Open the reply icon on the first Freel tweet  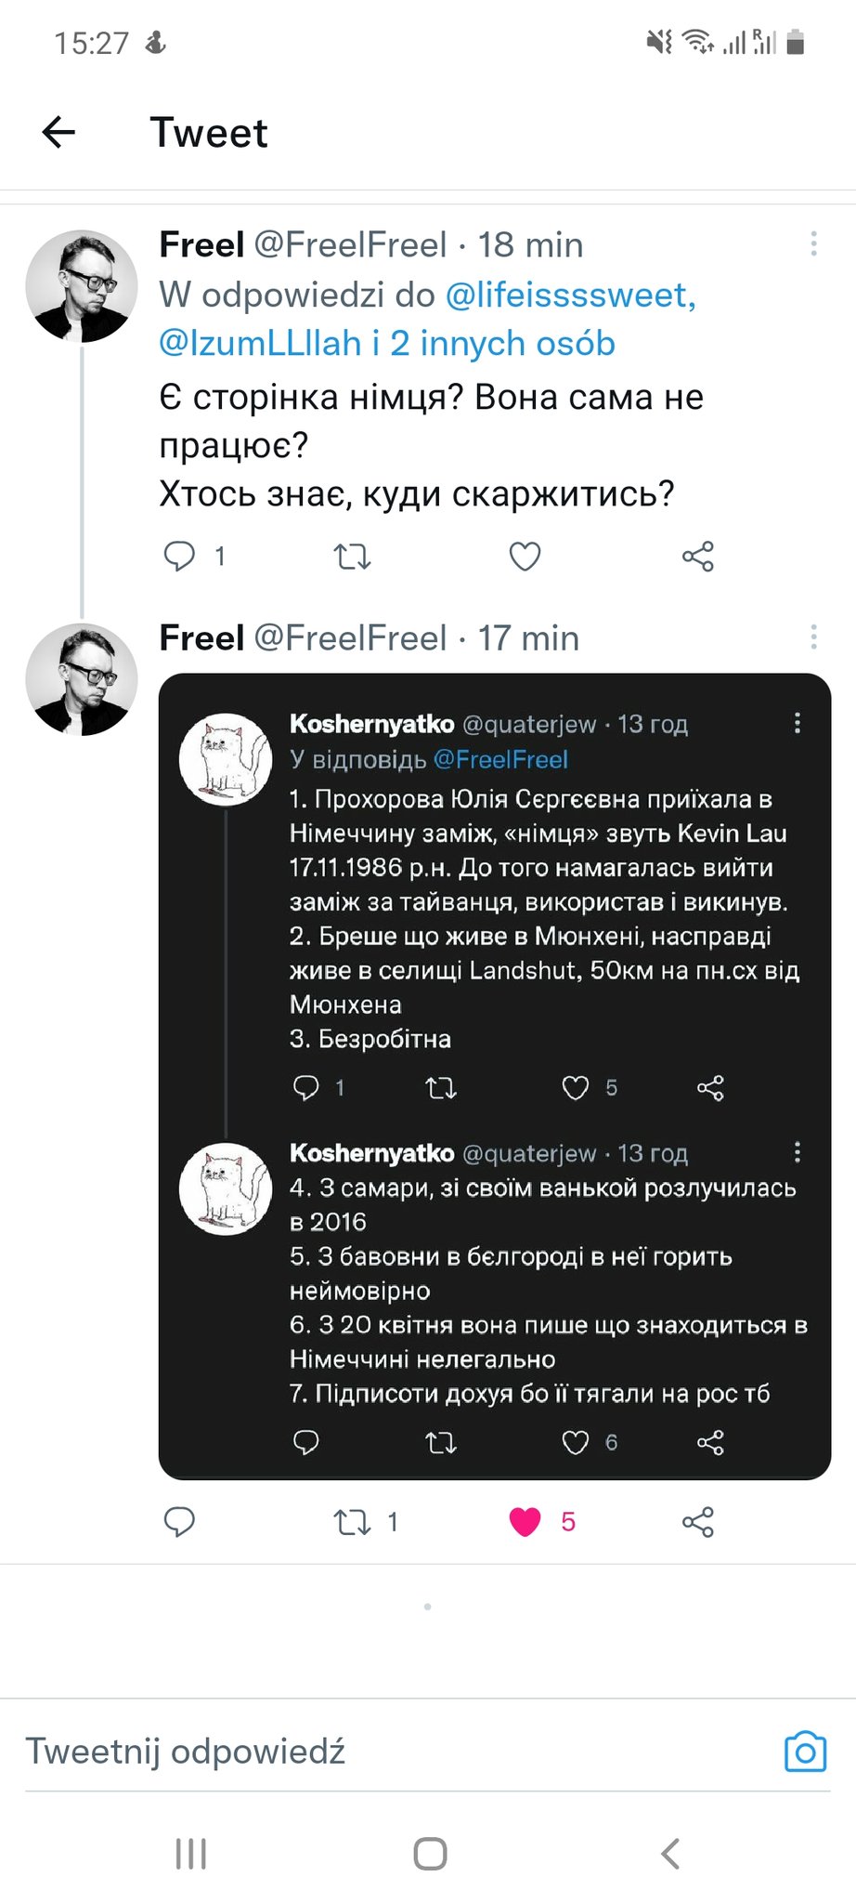click(x=179, y=556)
